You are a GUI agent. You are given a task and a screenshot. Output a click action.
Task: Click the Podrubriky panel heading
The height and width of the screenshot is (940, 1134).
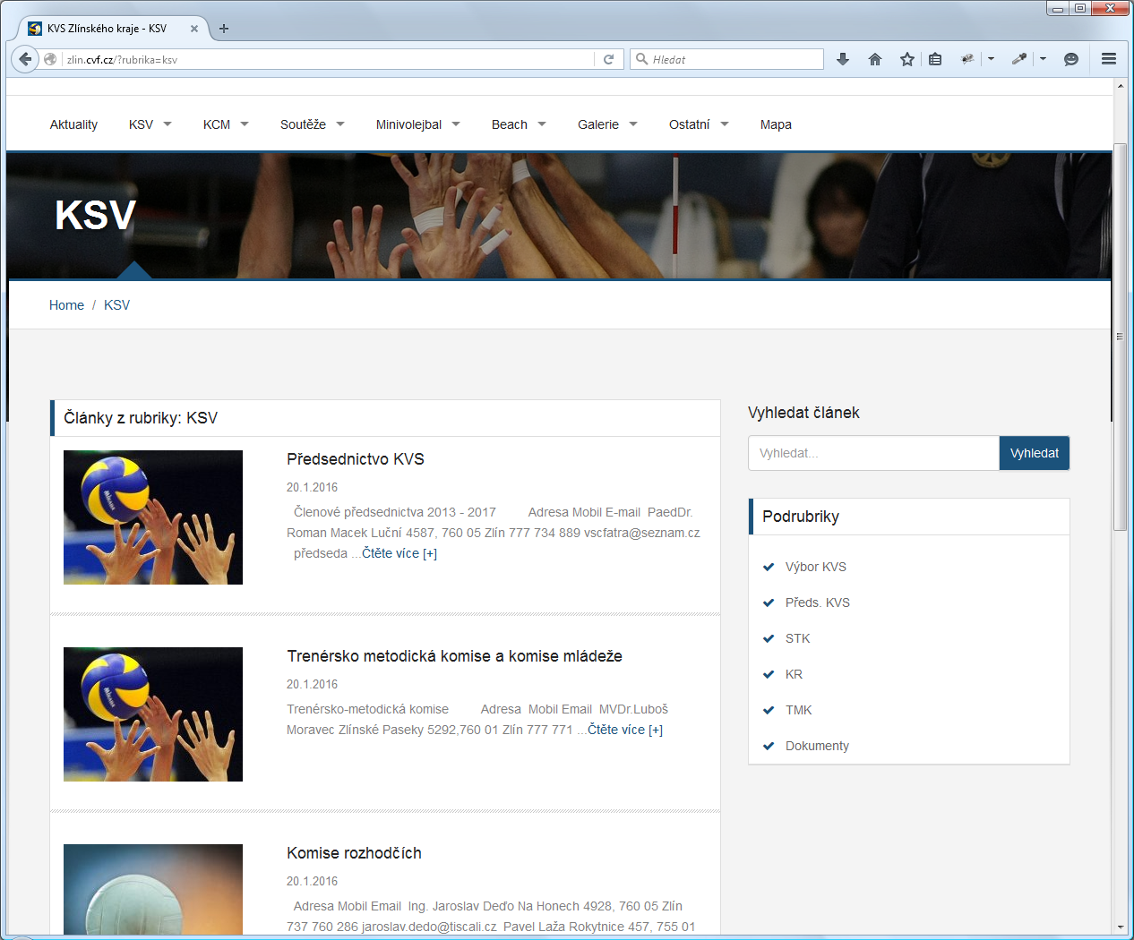[801, 517]
